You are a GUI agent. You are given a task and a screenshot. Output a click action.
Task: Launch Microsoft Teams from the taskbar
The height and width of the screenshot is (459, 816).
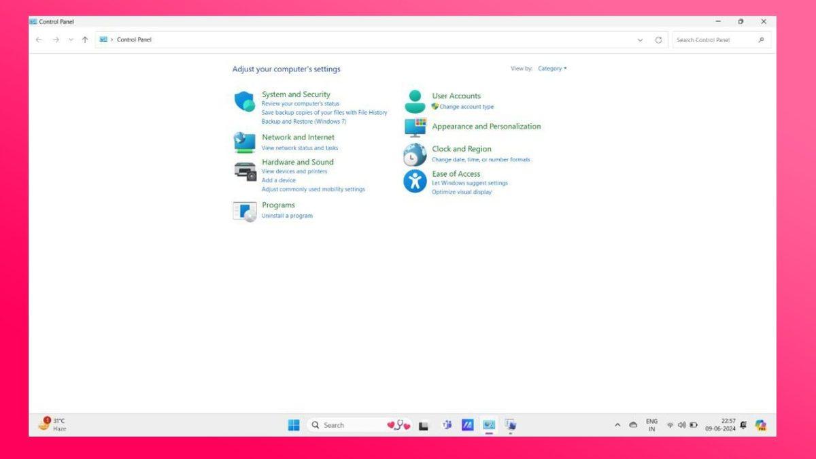(x=447, y=424)
